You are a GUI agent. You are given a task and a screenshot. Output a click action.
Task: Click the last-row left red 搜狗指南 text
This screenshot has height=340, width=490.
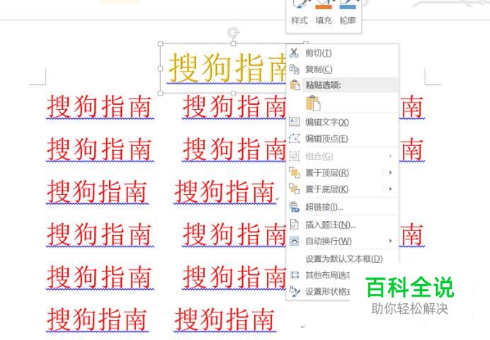(x=97, y=319)
